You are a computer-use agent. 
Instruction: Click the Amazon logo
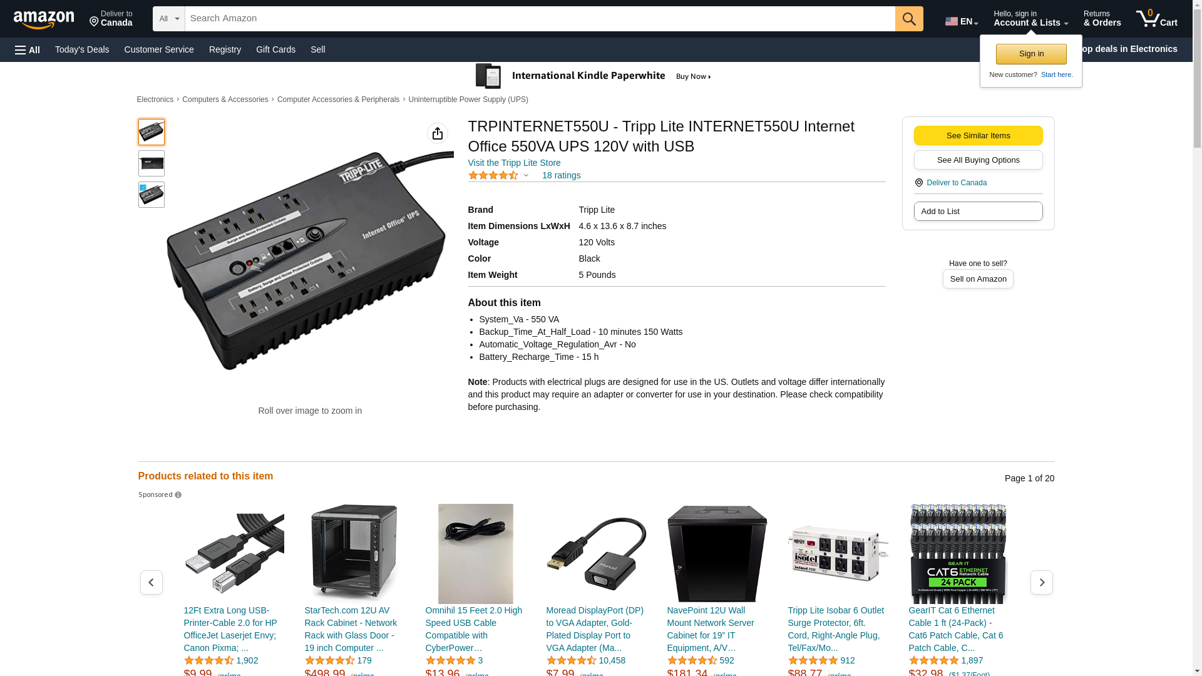click(44, 19)
